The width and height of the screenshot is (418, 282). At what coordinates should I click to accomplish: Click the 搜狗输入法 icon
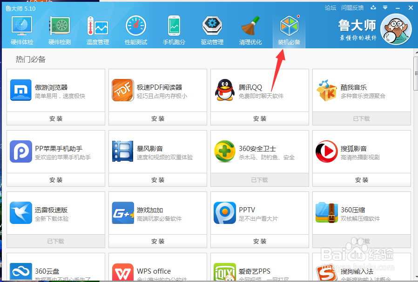[x=327, y=272]
